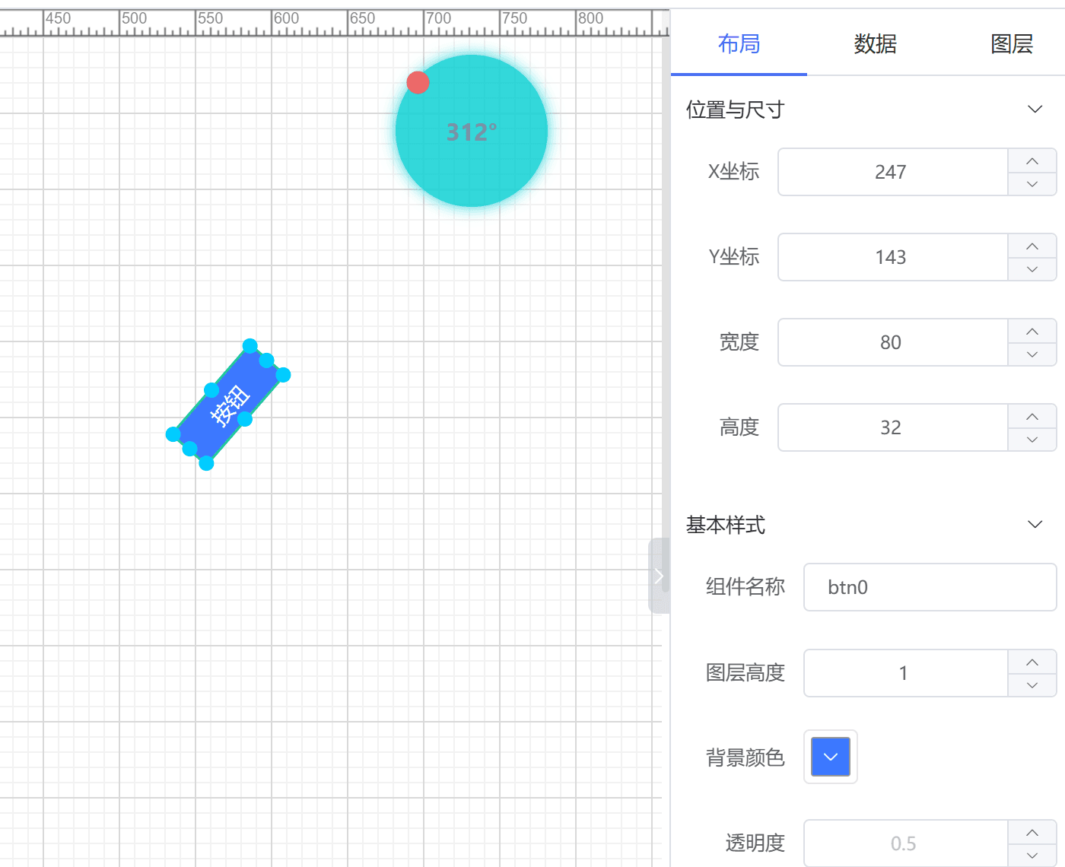The height and width of the screenshot is (867, 1065).
Task: Increase the 图层高度 value
Action: [1032, 662]
